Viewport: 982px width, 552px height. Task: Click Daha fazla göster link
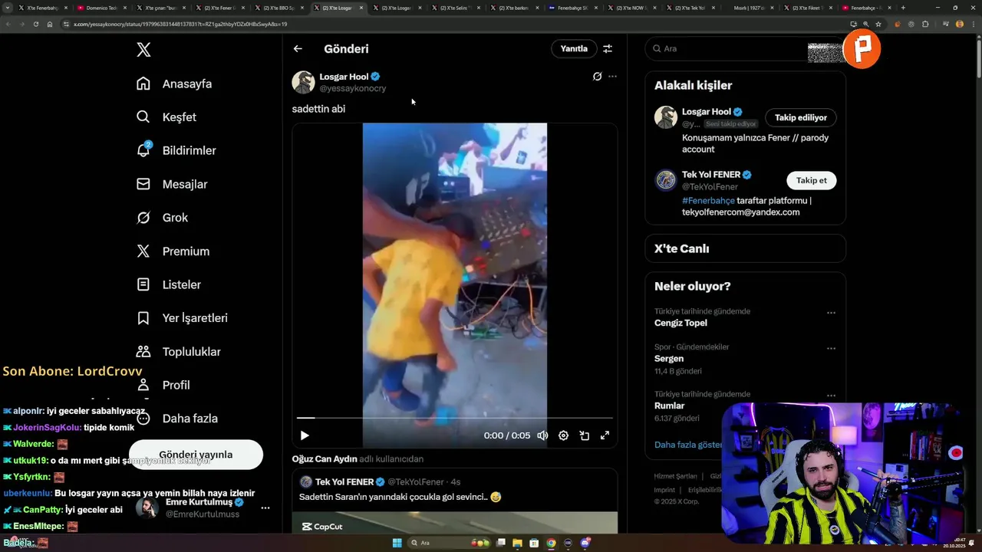tap(688, 445)
